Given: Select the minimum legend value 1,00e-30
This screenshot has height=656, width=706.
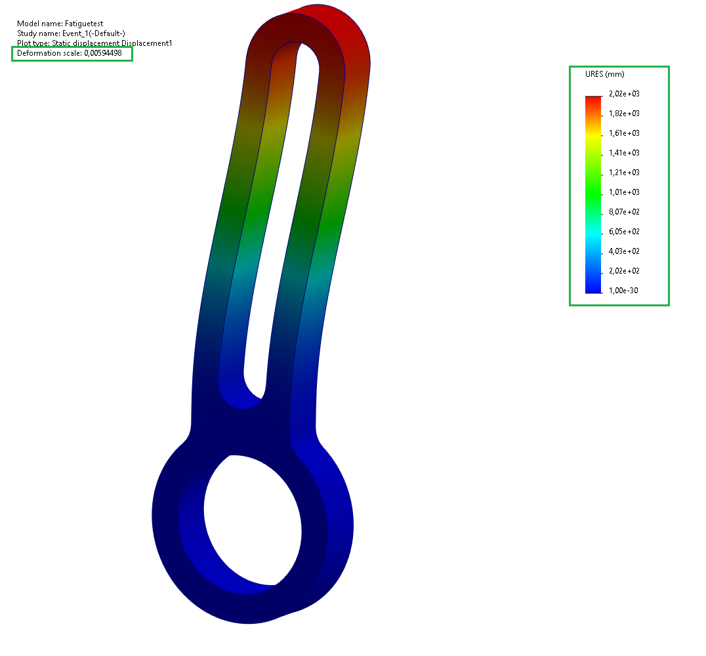Looking at the screenshot, I should click(x=624, y=291).
